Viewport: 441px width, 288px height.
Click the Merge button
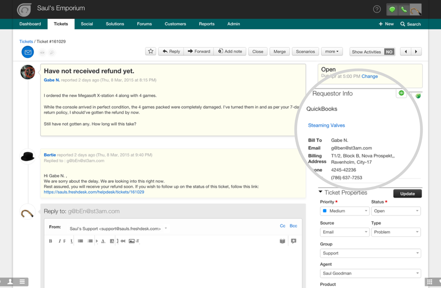click(280, 51)
